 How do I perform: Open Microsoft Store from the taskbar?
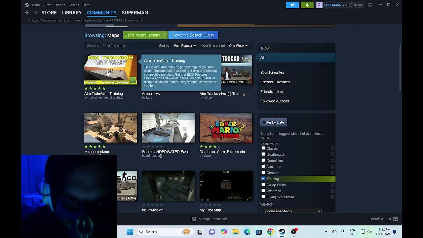tap(259, 232)
